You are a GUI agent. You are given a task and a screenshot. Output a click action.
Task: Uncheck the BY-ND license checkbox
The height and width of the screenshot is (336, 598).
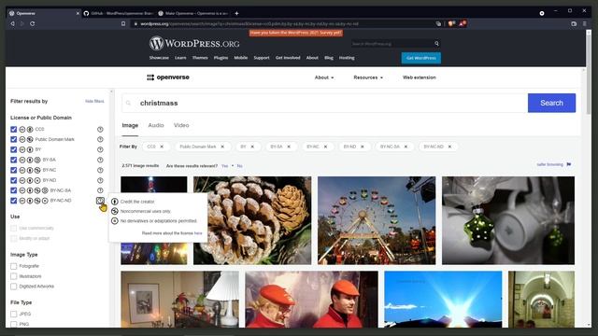click(x=14, y=180)
